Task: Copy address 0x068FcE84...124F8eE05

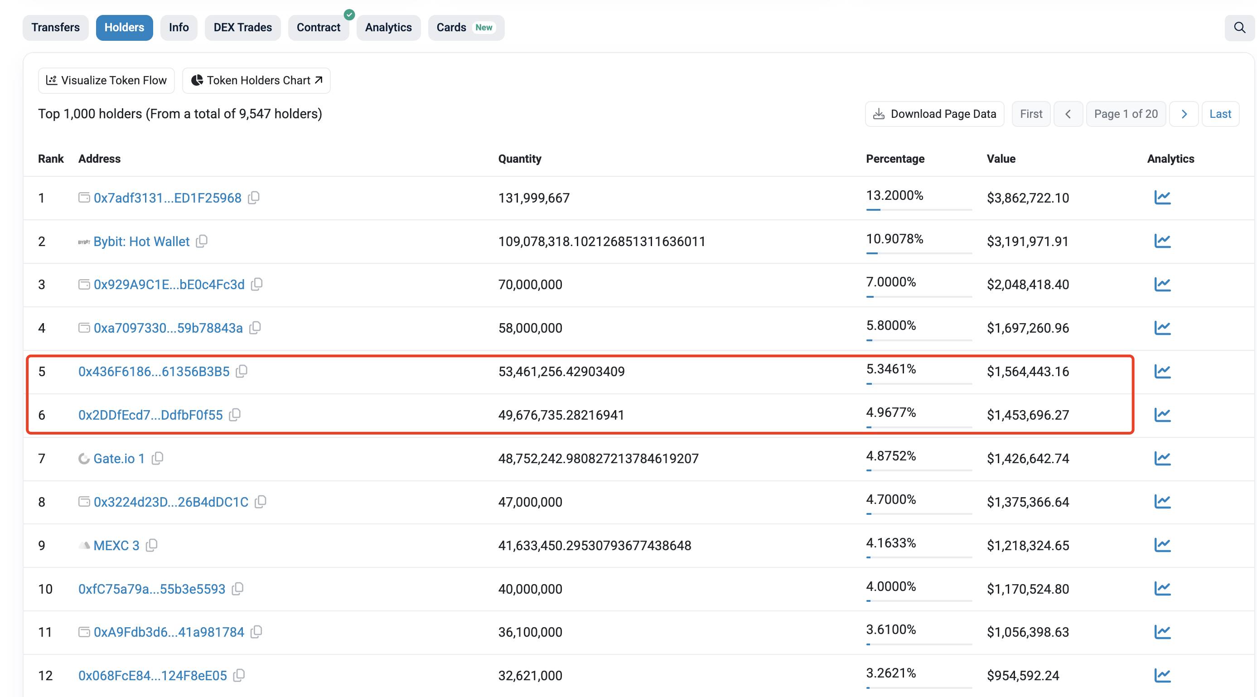Action: click(239, 676)
